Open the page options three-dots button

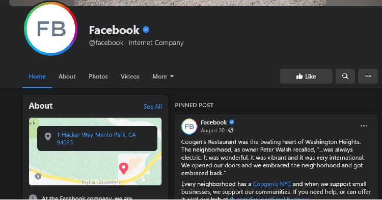click(368, 77)
